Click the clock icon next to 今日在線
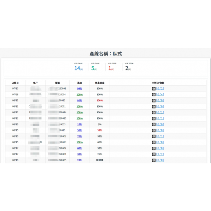Image resolution: width=211 pixels, height=211 pixels. tap(75, 63)
